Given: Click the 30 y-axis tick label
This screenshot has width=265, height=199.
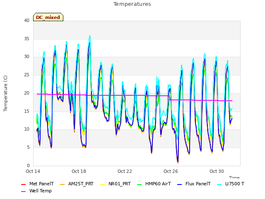Looking at the screenshot, I should tap(26, 57).
